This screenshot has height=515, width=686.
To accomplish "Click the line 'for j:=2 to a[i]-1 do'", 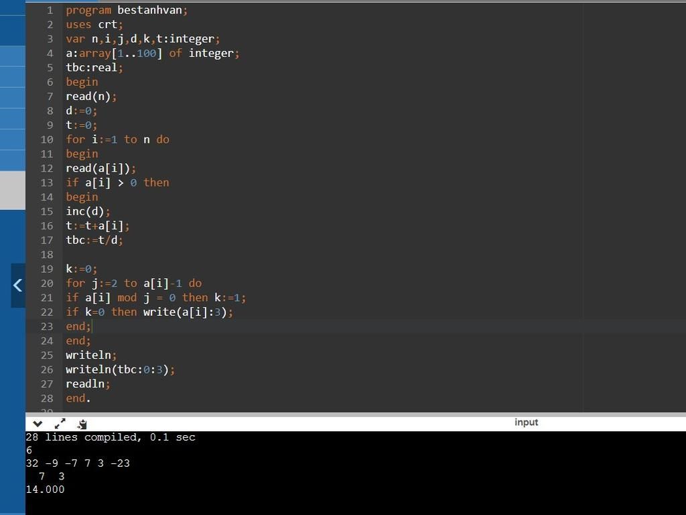I will click(x=133, y=284).
